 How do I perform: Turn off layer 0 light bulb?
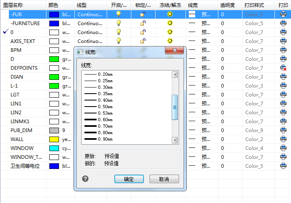118,32
